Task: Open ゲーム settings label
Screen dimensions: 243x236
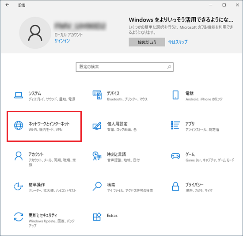Action: click(190, 154)
